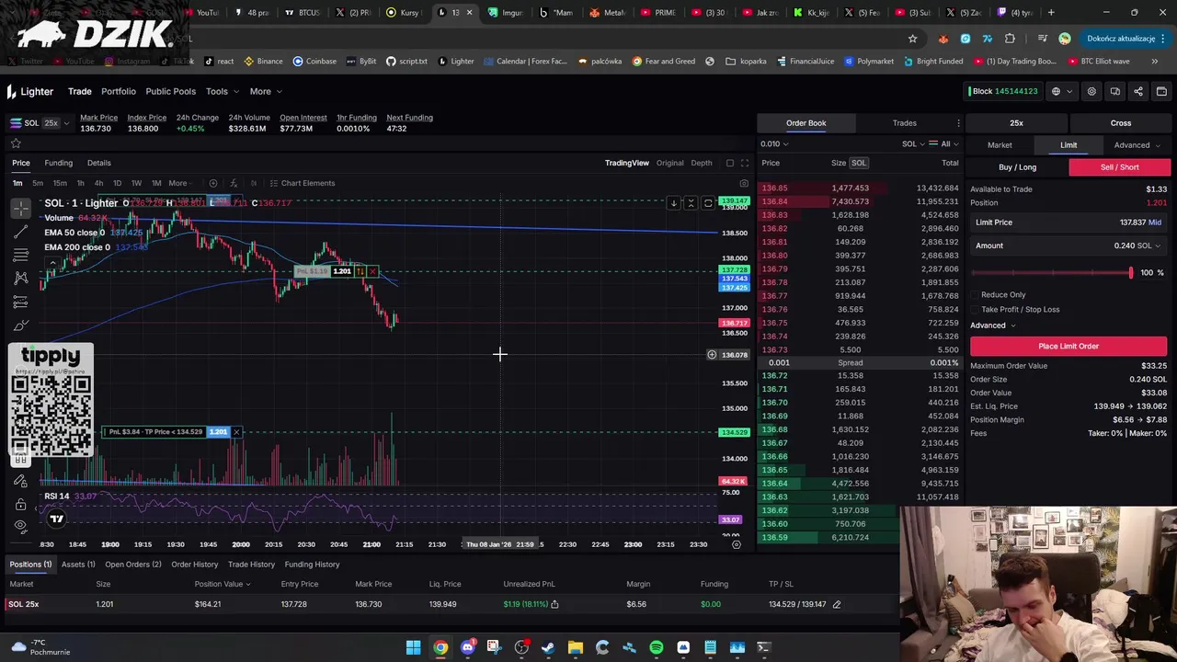Toggle fullscreen chart icon
This screenshot has width=1177, height=662.
tap(745, 163)
